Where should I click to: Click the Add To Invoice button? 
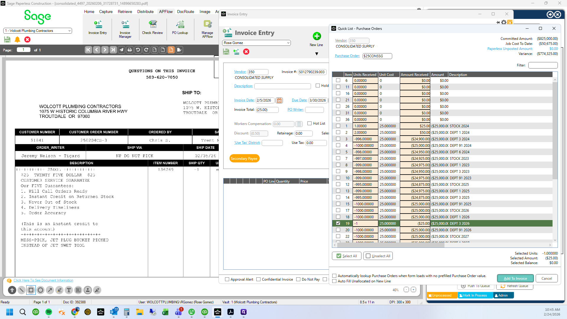point(515,278)
